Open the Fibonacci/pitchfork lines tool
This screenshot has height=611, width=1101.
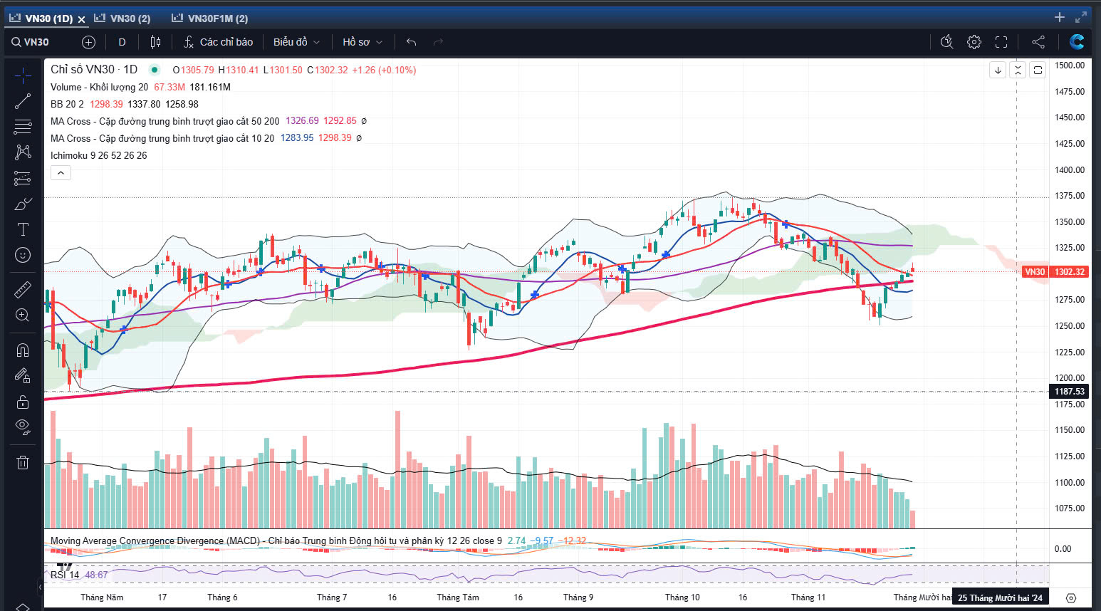click(x=23, y=127)
